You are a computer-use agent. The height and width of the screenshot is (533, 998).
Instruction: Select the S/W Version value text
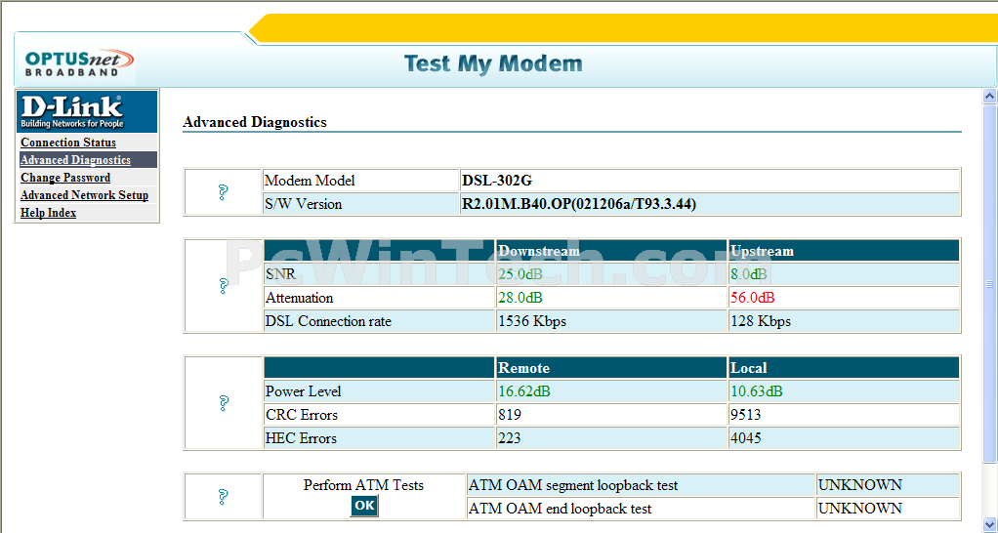578,204
